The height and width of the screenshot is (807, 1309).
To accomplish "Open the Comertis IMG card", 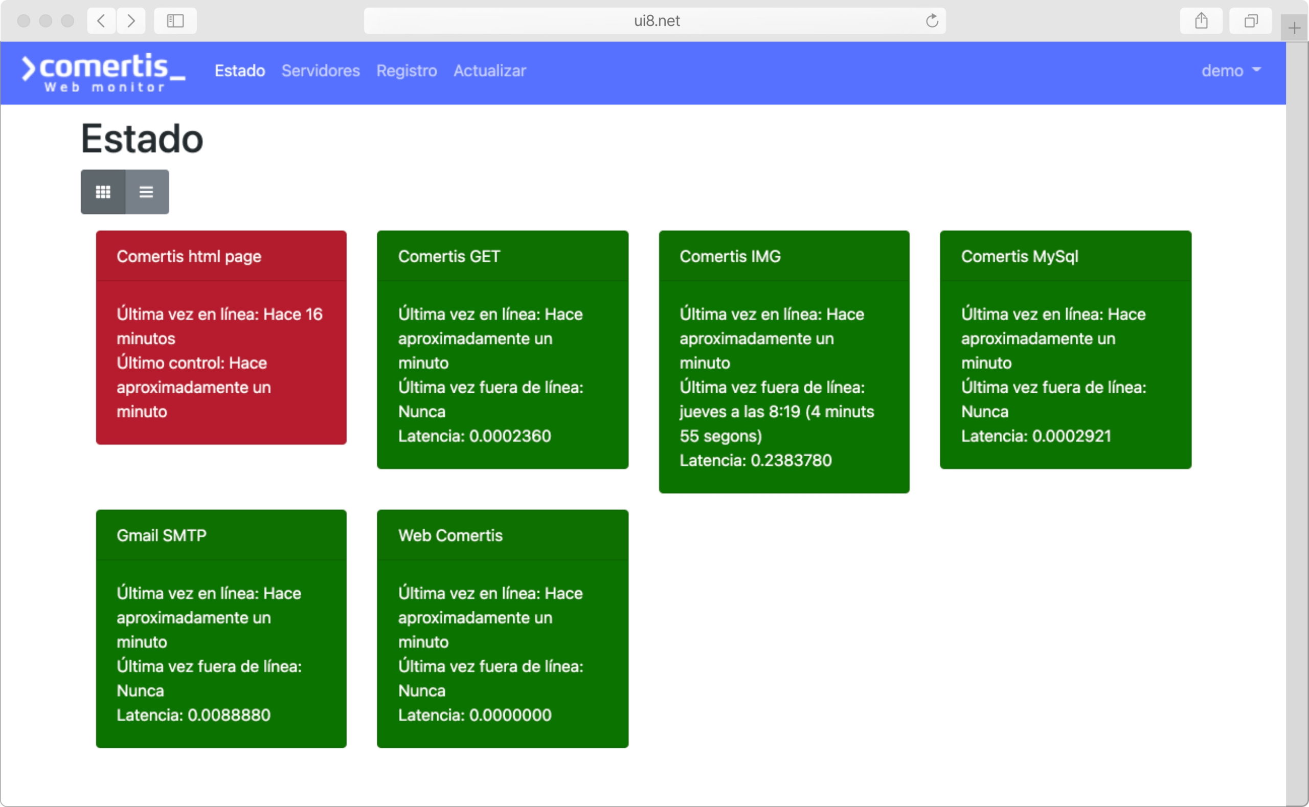I will pyautogui.click(x=784, y=362).
